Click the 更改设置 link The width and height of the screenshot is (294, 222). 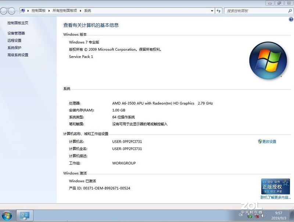269,141
